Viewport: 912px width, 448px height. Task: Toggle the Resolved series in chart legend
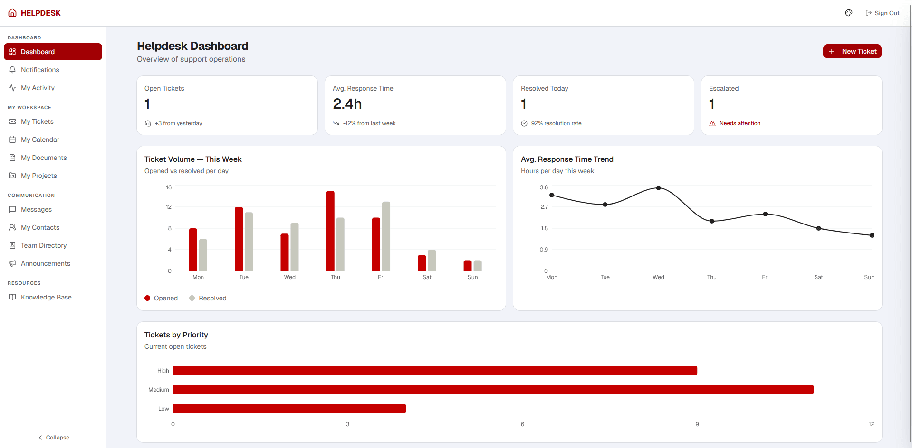coord(208,298)
